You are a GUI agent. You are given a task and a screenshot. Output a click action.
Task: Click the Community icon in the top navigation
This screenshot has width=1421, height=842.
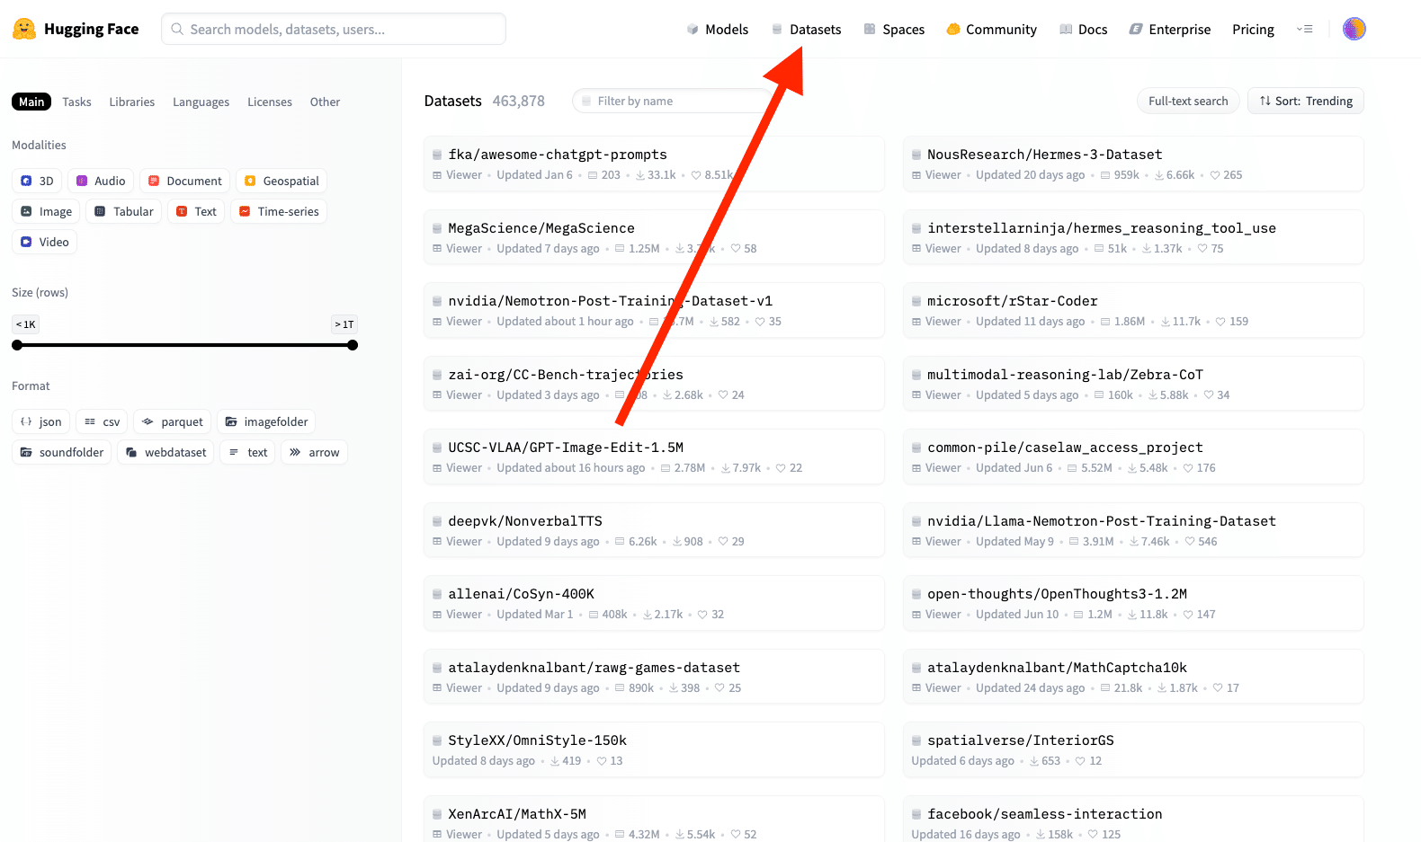pyautogui.click(x=952, y=30)
